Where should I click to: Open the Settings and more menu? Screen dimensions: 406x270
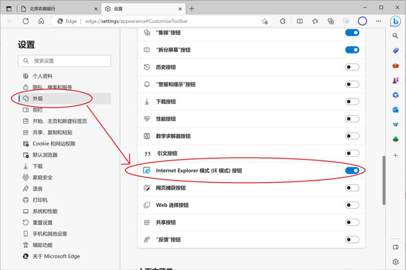coord(378,21)
